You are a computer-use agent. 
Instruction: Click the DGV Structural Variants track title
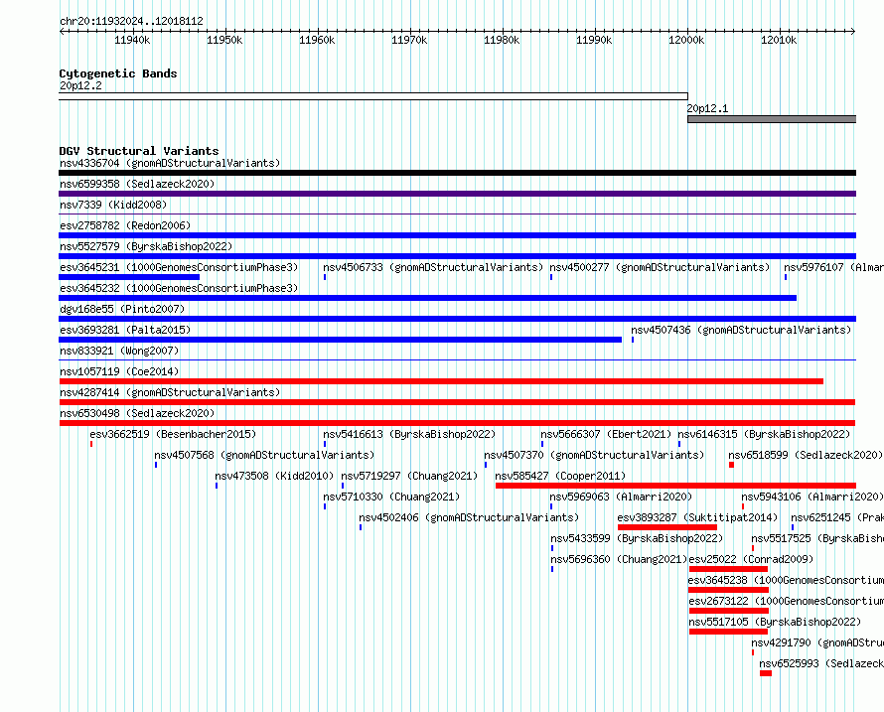(139, 151)
